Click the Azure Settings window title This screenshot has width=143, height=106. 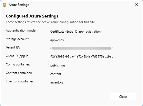(x=19, y=5)
